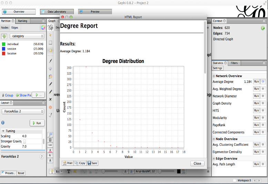Collapse the Edge Overview section
Screen dimensions: 268x184
click(x=214, y=159)
